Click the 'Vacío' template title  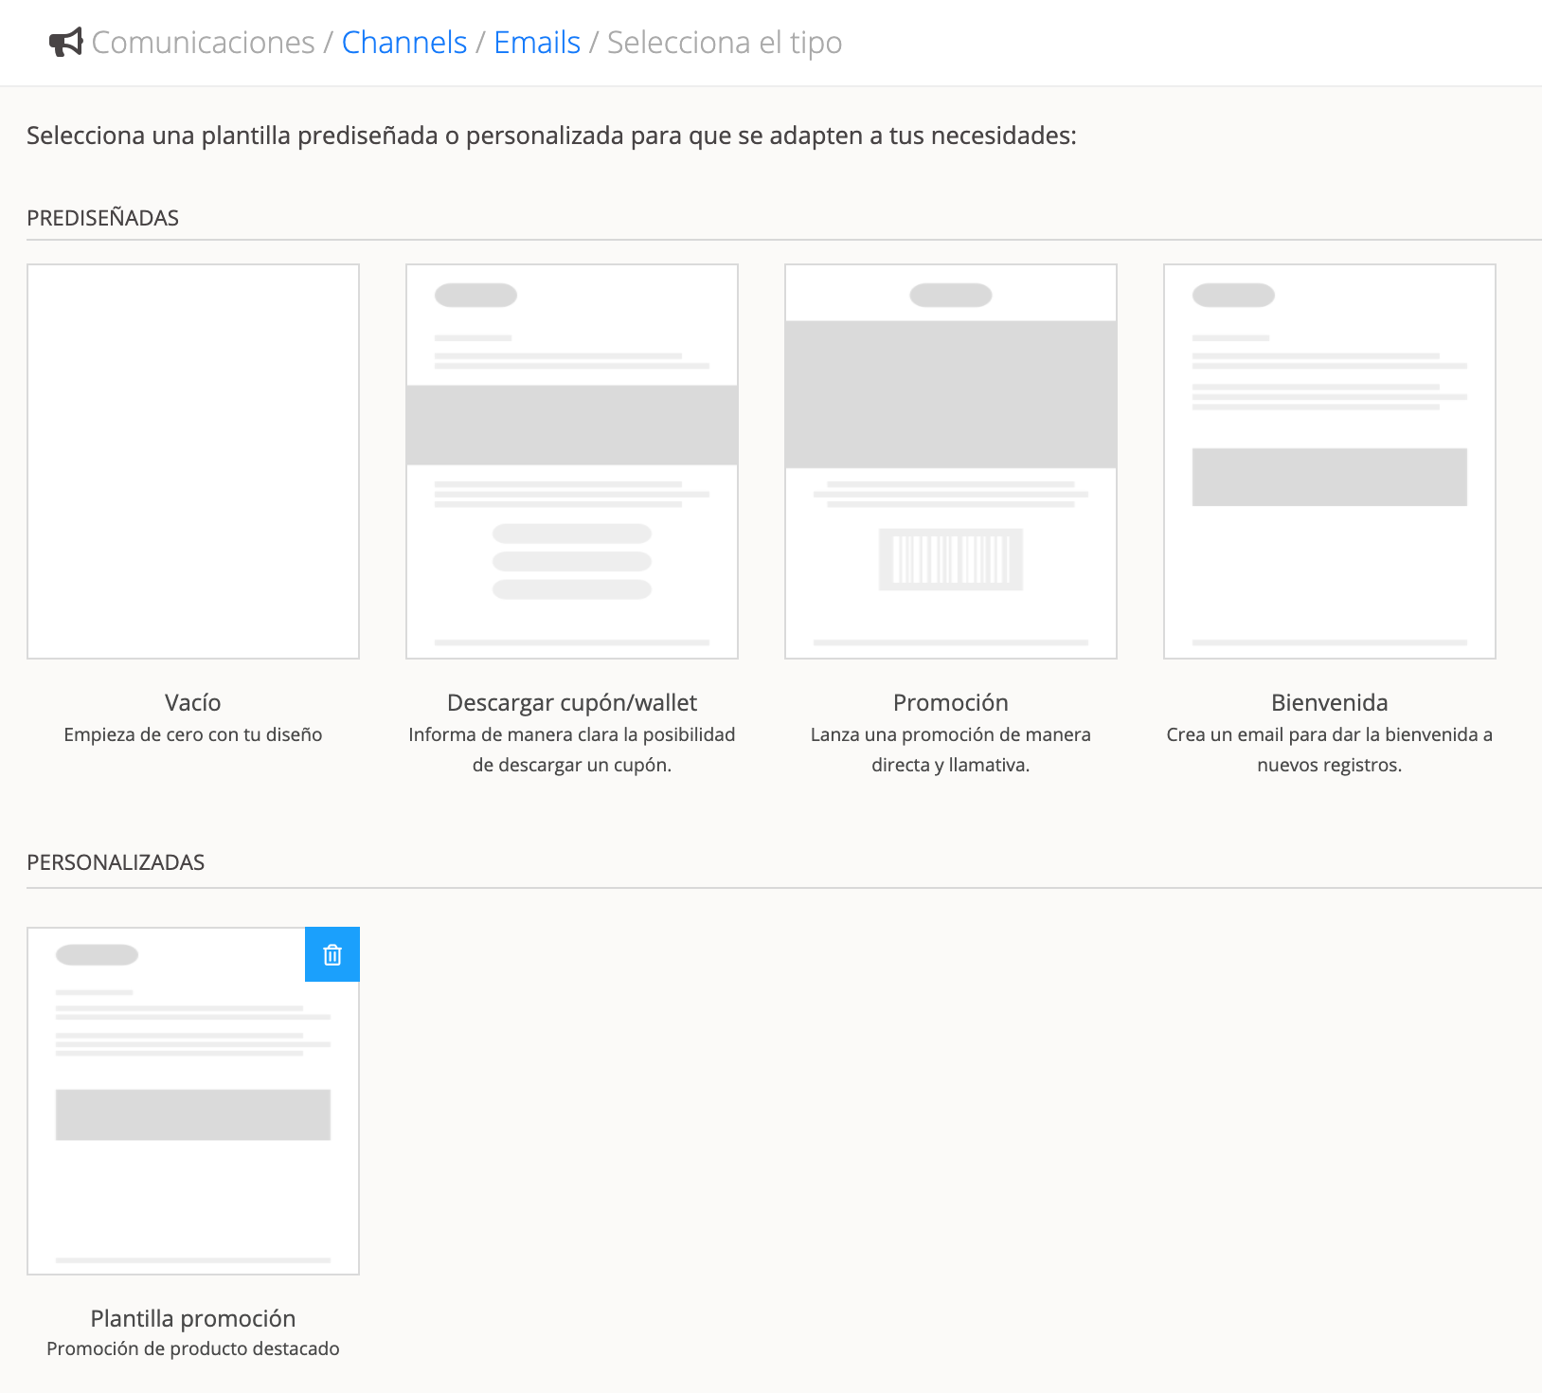[193, 702]
